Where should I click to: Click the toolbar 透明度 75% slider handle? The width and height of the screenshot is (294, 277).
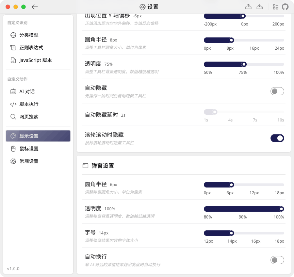click(x=244, y=65)
